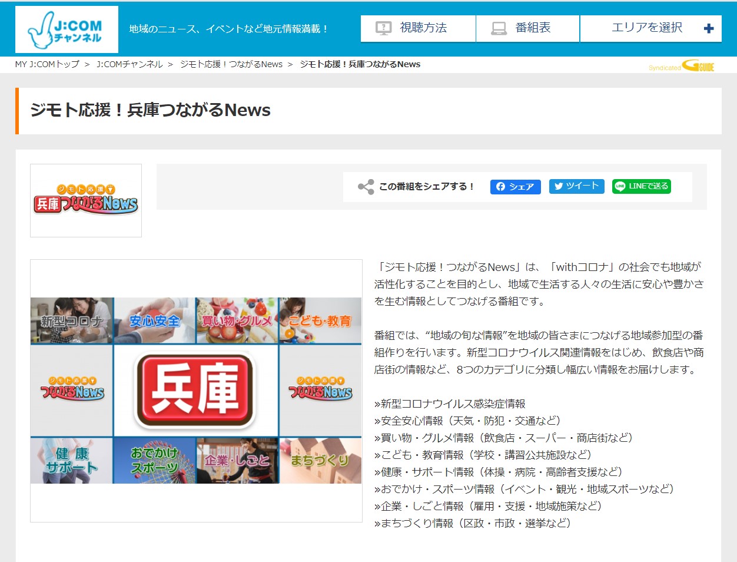Click the J:COM channel logo
The image size is (737, 562).
[66, 27]
